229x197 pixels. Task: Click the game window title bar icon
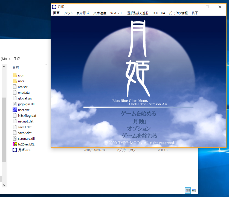(54, 7)
